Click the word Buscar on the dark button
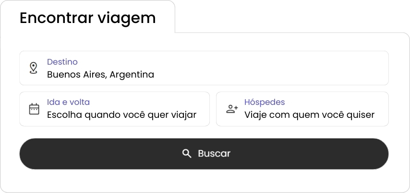 pyautogui.click(x=214, y=153)
